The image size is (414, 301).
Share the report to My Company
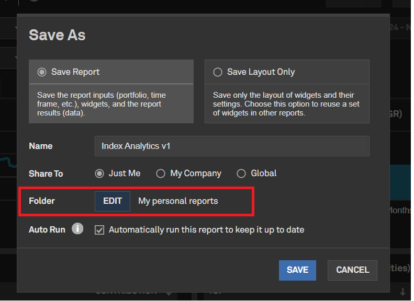click(x=161, y=173)
